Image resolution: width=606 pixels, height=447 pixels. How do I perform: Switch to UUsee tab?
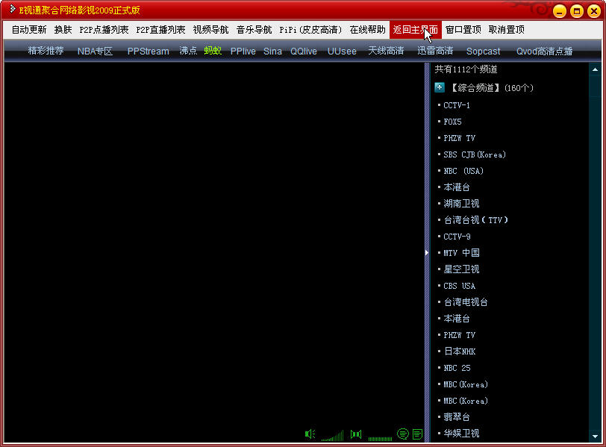(342, 51)
